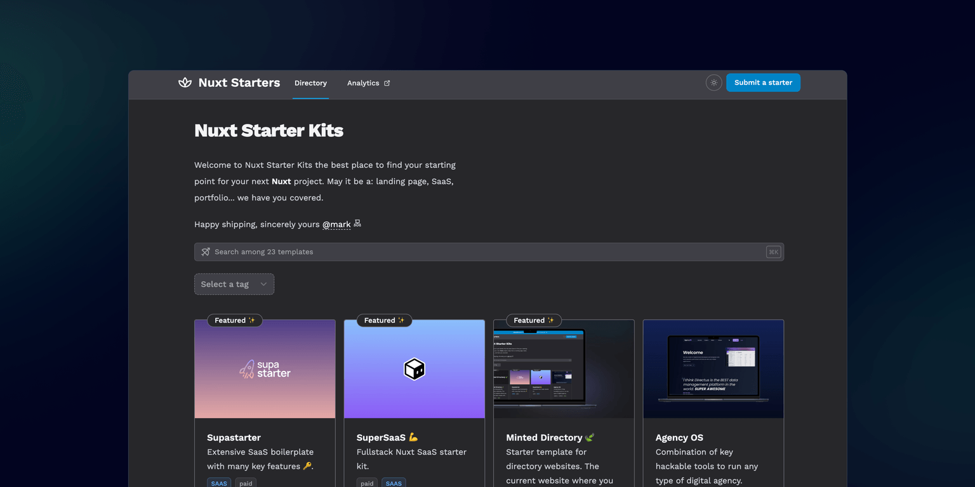Screen dimensions: 975x487
Task: Open the Supastarter thumbnail image
Action: 265,369
